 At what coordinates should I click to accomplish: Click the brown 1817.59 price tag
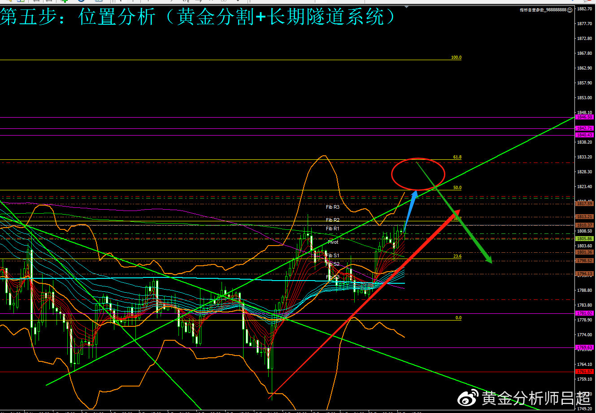(586, 204)
